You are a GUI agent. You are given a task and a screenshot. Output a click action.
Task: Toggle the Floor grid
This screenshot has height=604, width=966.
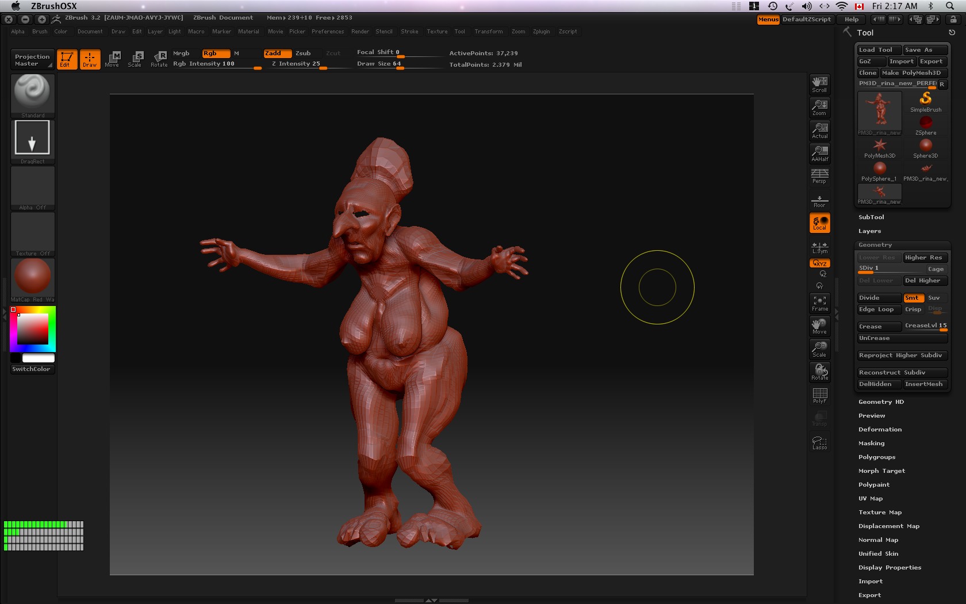(x=819, y=200)
